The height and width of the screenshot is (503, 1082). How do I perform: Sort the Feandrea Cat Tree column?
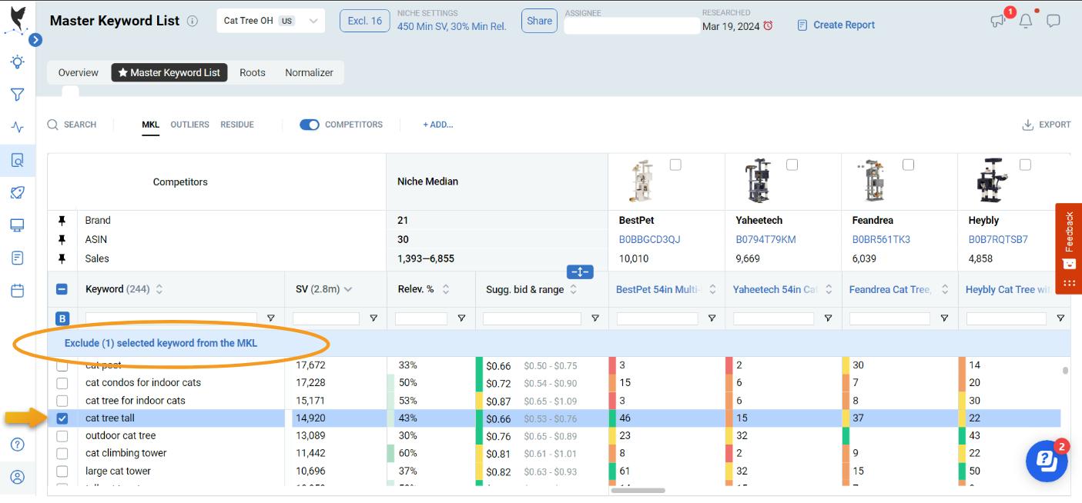click(x=945, y=290)
